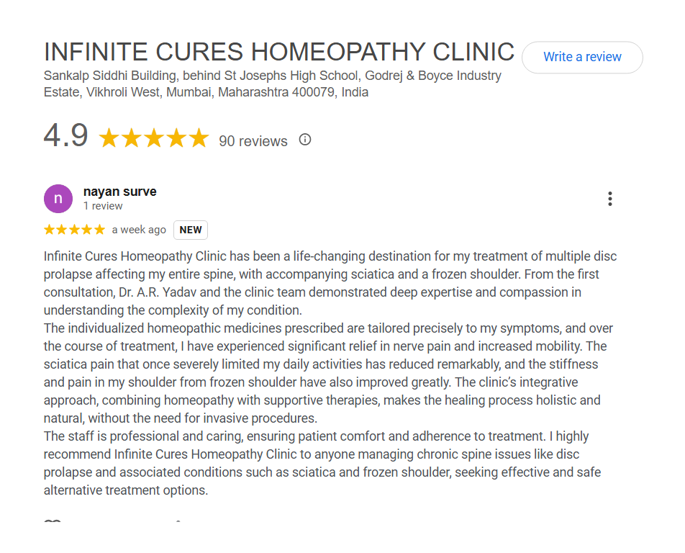Click the paragraph starting 'The staff is professional'

click(x=322, y=463)
